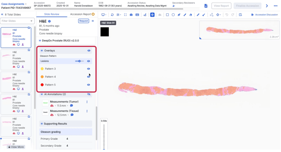Open the Filter Slides dropdown
Viewport: 281px width, 152px height.
17,21
